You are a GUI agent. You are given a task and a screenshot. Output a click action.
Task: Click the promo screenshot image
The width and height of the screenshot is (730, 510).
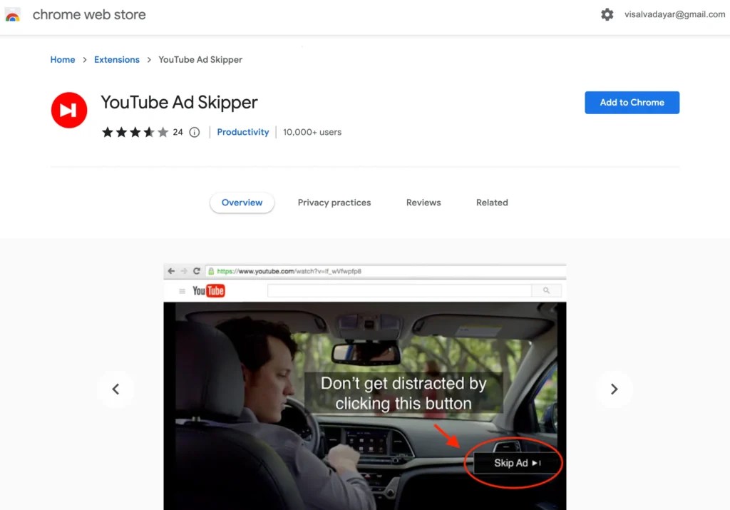point(364,385)
